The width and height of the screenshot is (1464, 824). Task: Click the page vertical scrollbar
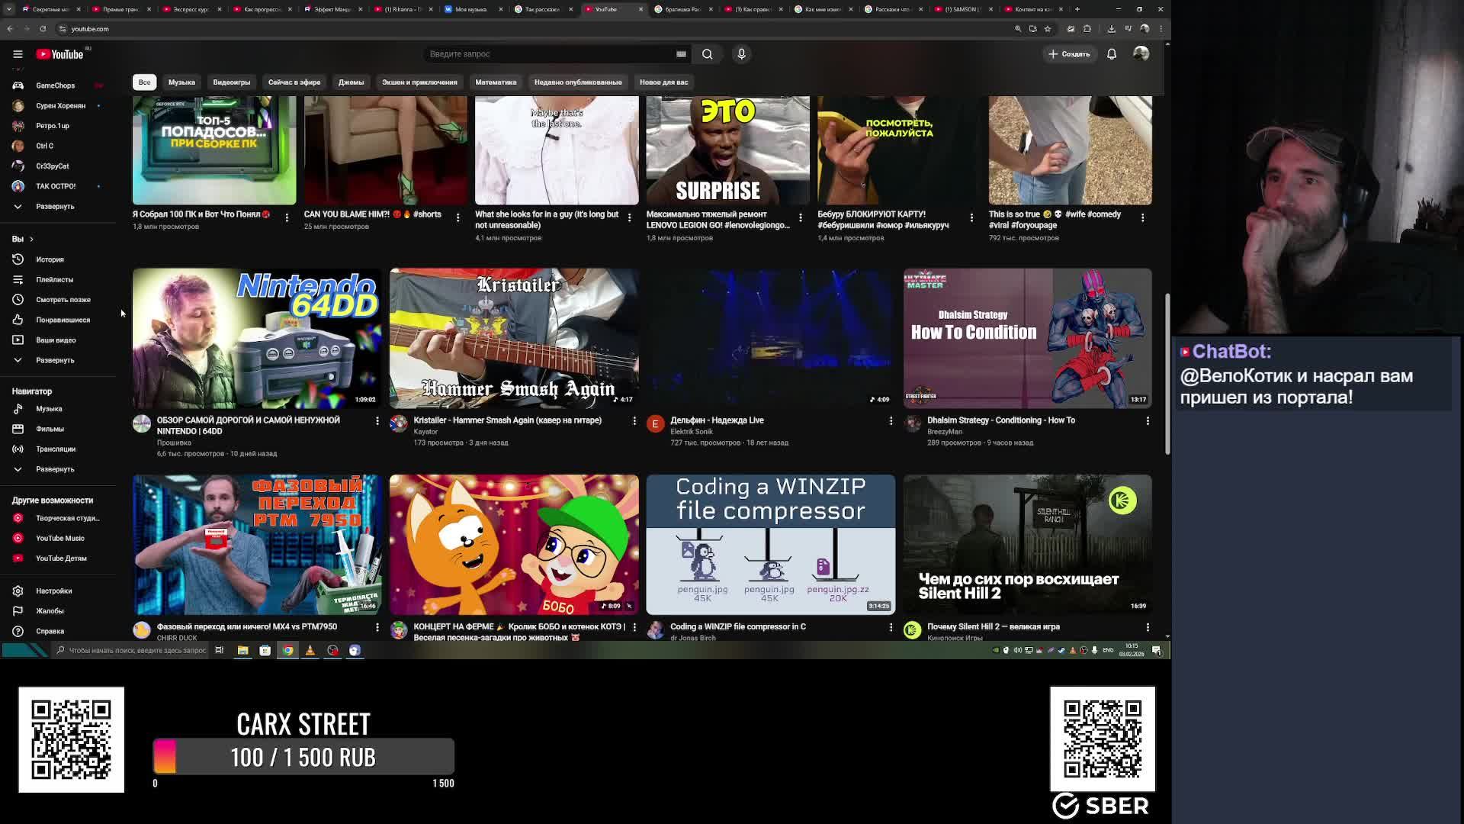1167,374
